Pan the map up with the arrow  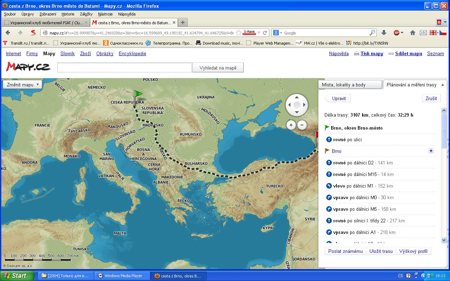[x=297, y=97]
